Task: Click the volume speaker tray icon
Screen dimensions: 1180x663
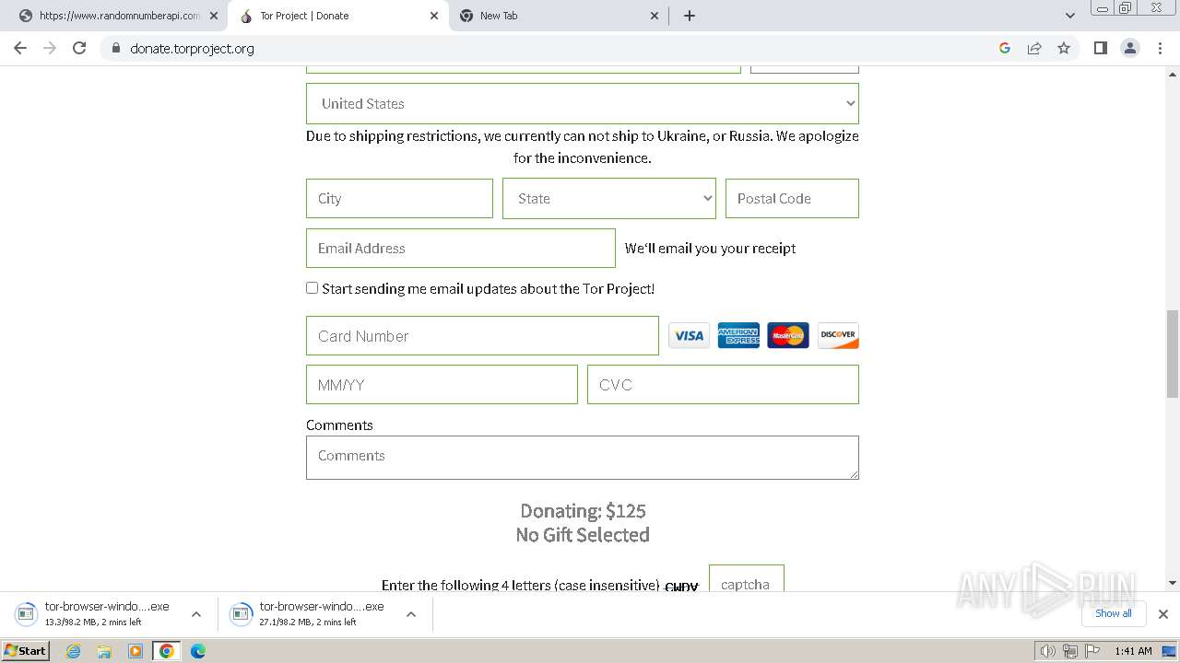Action: (1048, 651)
